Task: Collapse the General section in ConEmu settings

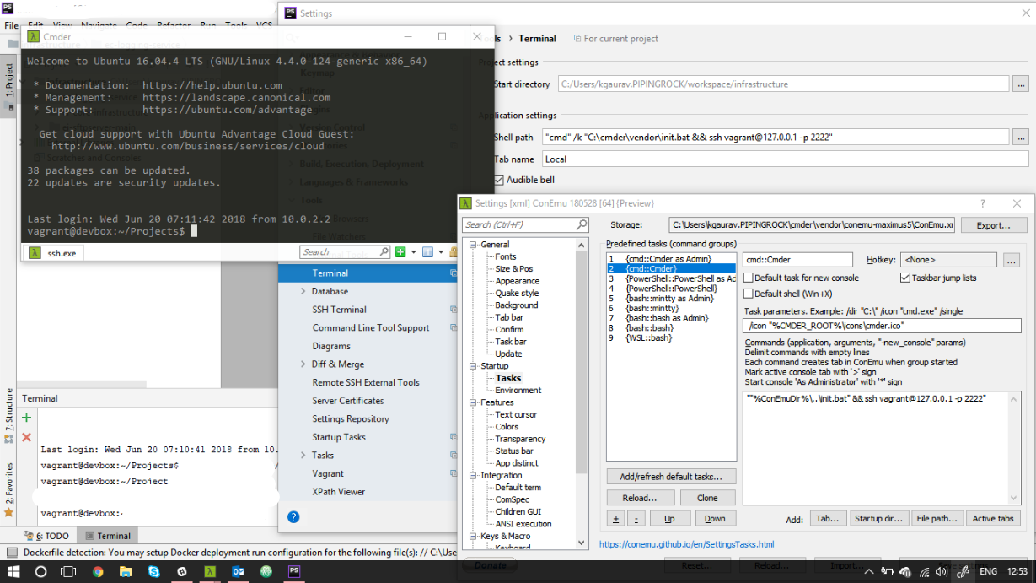Action: (x=473, y=245)
